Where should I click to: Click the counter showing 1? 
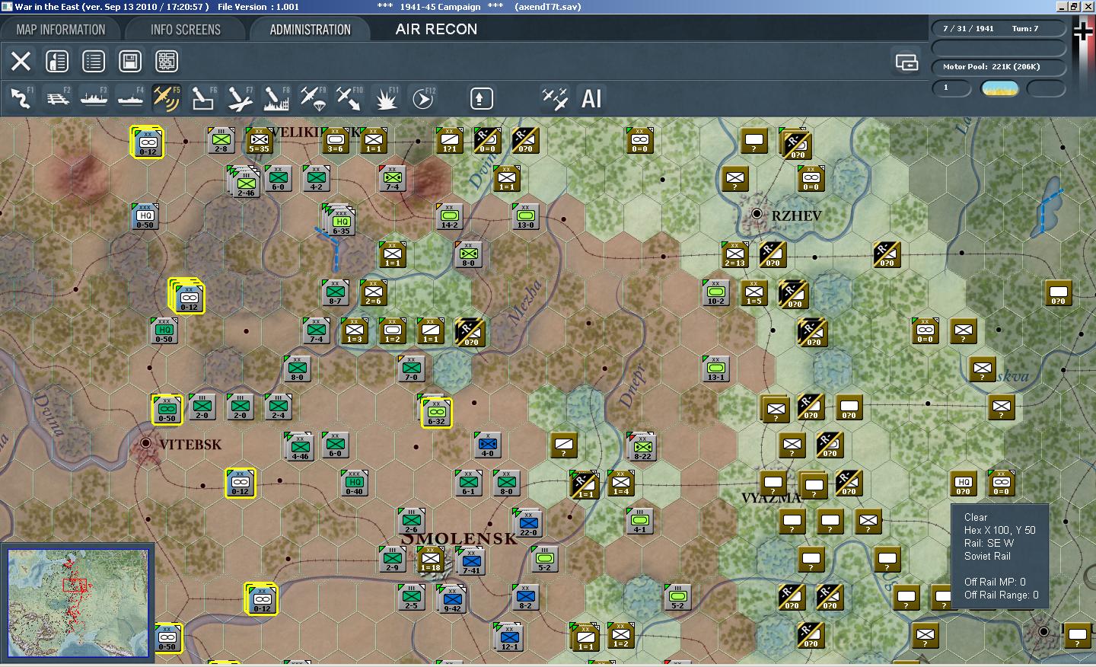pyautogui.click(x=951, y=88)
